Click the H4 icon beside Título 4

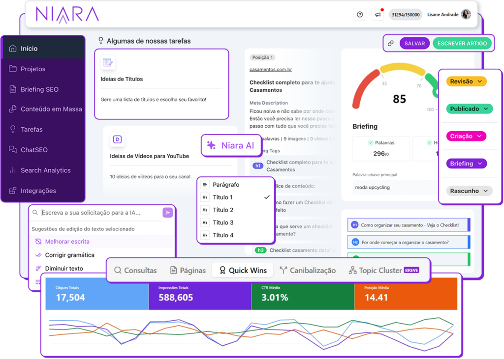point(205,235)
